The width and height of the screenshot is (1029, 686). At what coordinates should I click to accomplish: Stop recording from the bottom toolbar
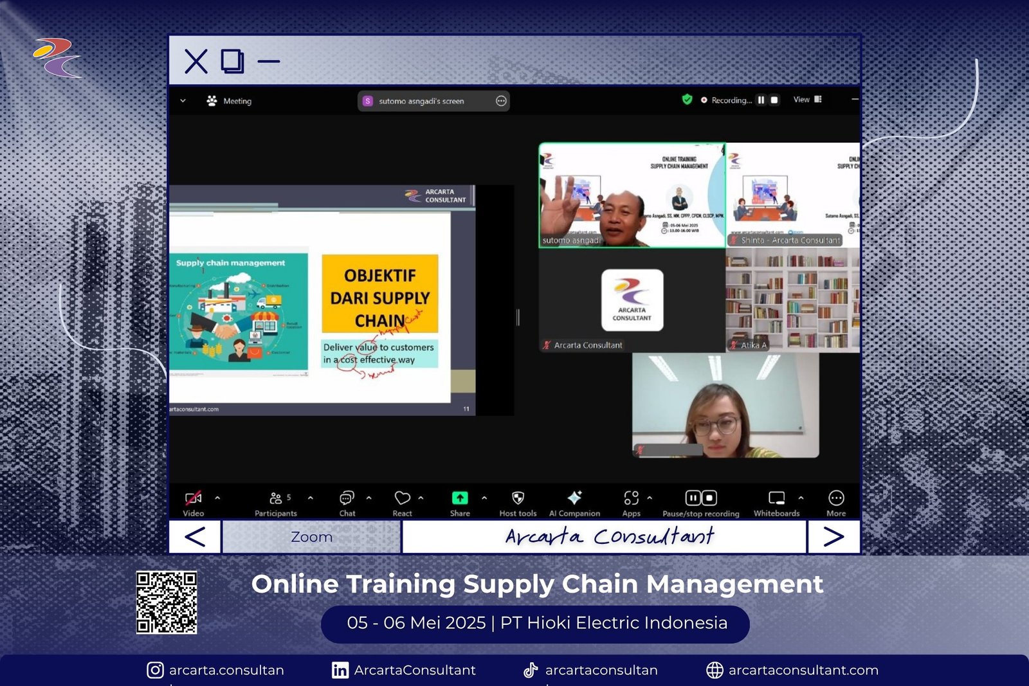click(x=709, y=498)
